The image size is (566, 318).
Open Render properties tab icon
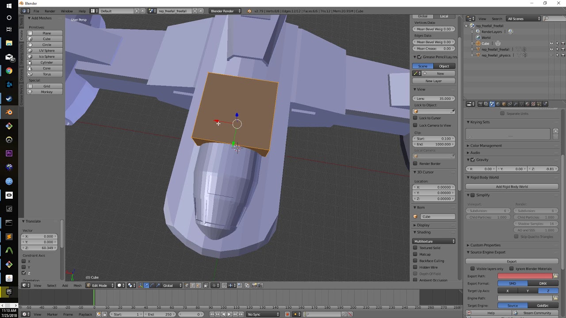(x=480, y=104)
